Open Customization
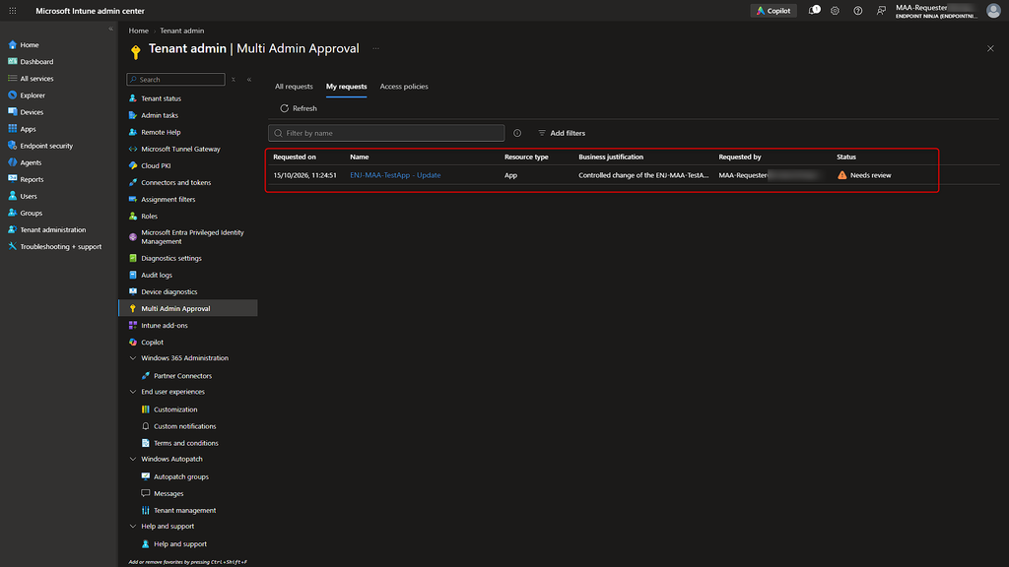 175,409
